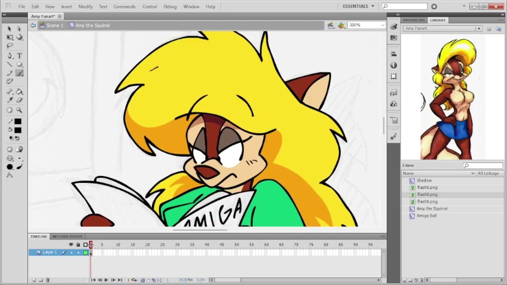Image resolution: width=507 pixels, height=285 pixels.
Task: Select the Pencil tool
Action: (x=10, y=73)
